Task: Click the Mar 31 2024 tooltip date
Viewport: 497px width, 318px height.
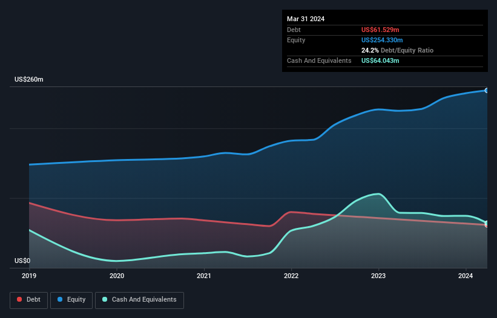Action: point(306,19)
